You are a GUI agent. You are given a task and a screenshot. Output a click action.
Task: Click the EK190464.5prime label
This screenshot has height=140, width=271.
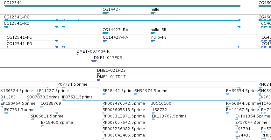point(18,103)
